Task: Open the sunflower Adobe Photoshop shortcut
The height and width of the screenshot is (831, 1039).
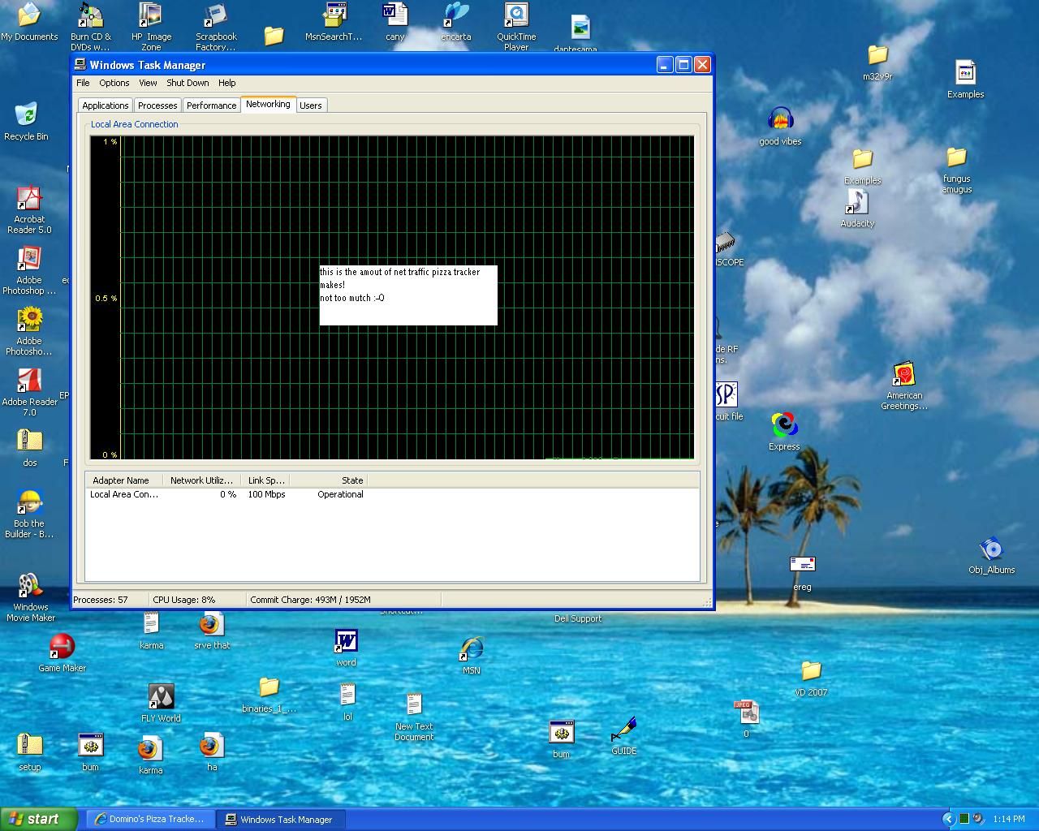Action: pyautogui.click(x=29, y=331)
